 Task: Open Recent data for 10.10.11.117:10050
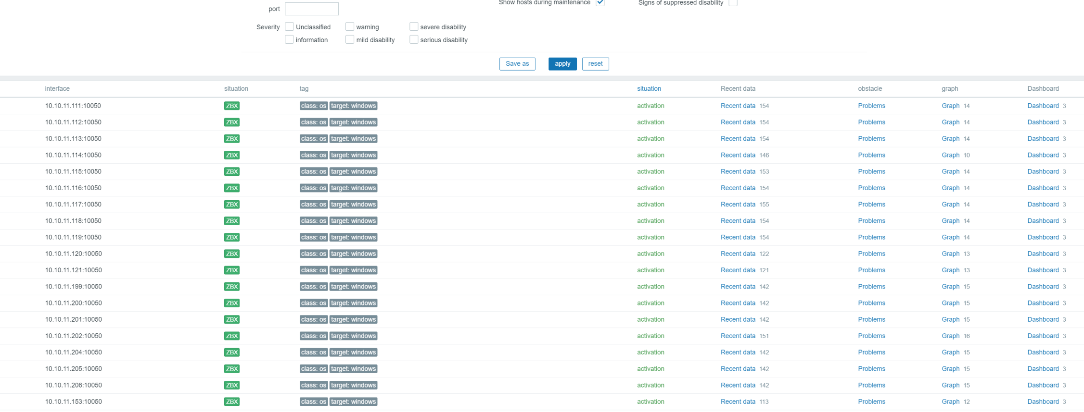(738, 205)
